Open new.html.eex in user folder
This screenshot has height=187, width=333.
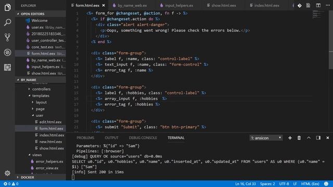[x=41, y=142]
